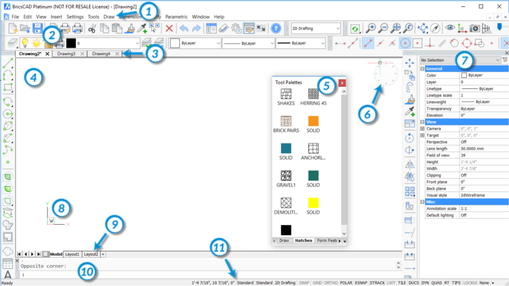Click the blue Help question mark icon
The image size is (509, 286).
(276, 28)
